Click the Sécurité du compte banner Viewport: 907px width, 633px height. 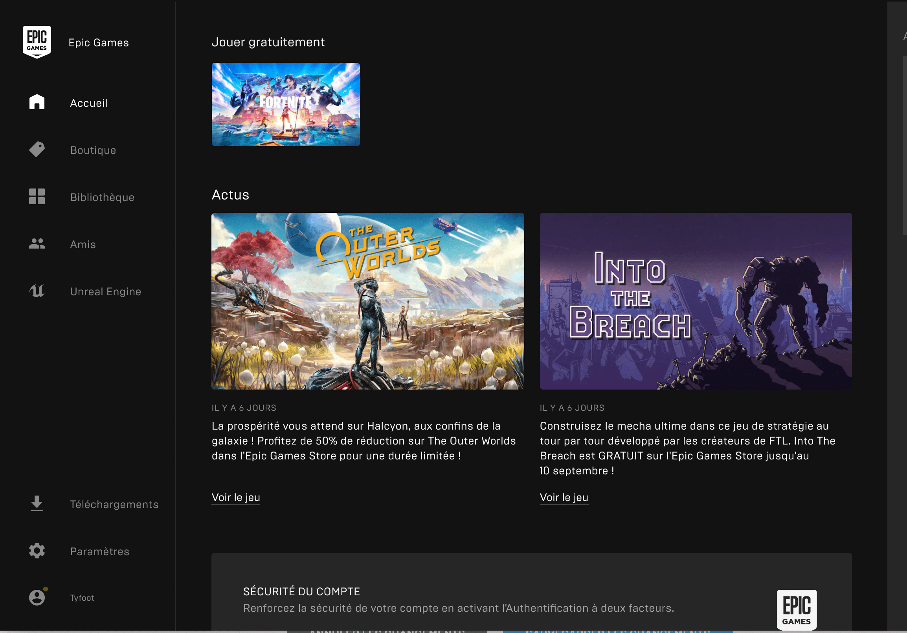(x=532, y=592)
